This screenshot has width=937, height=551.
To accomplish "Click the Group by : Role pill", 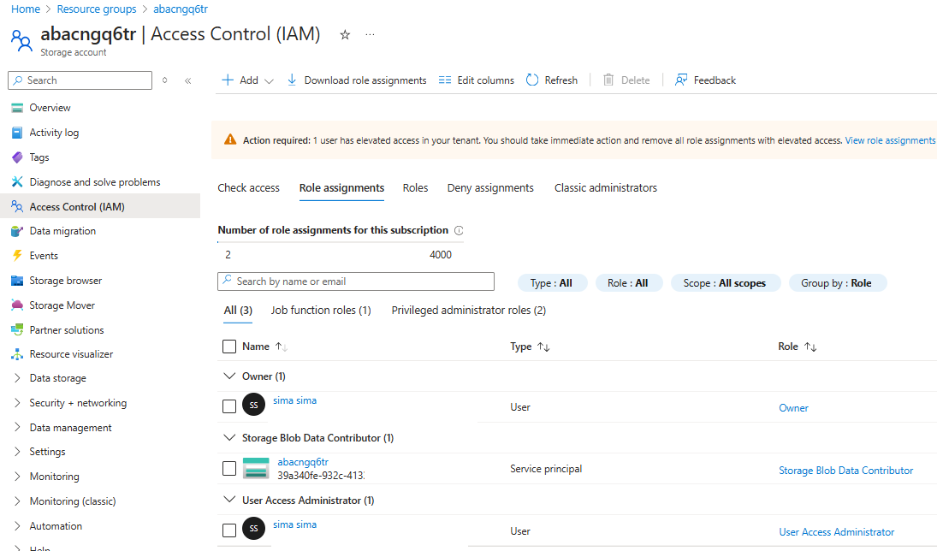I will coord(837,282).
